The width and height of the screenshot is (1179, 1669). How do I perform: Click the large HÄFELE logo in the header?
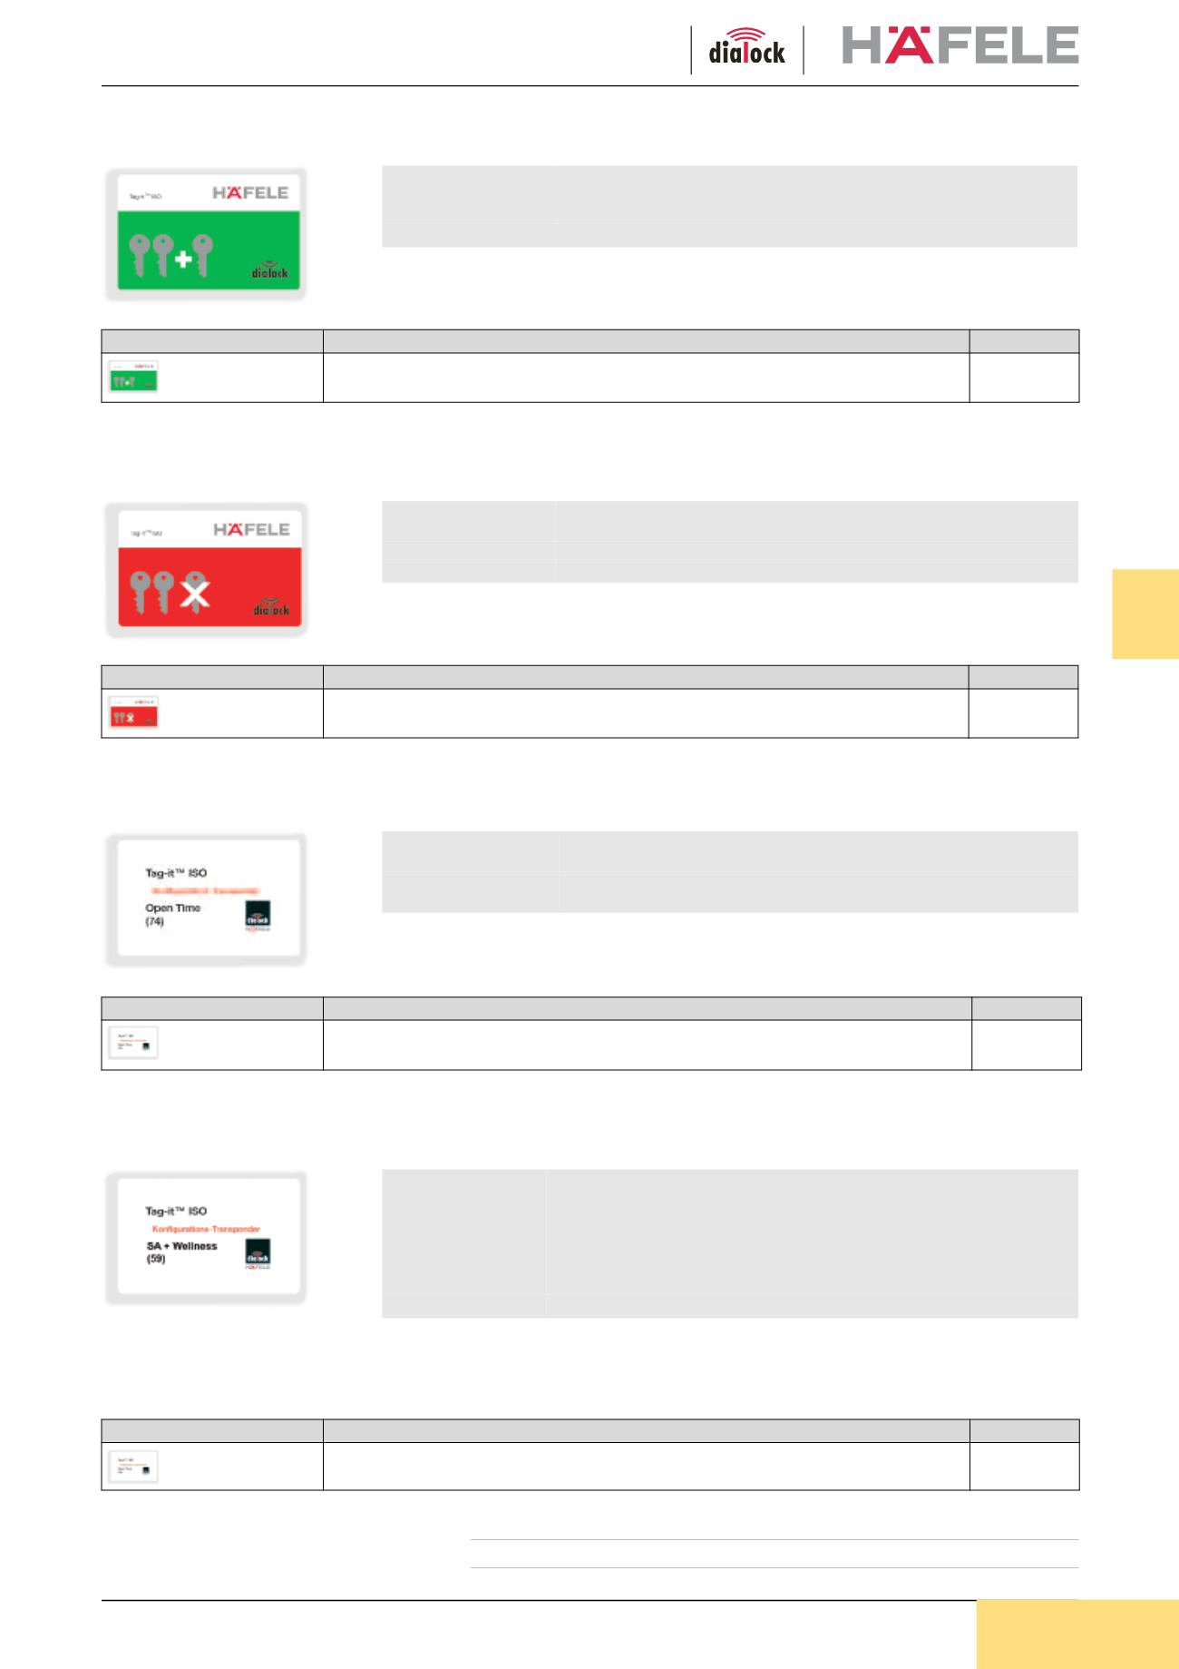(960, 44)
